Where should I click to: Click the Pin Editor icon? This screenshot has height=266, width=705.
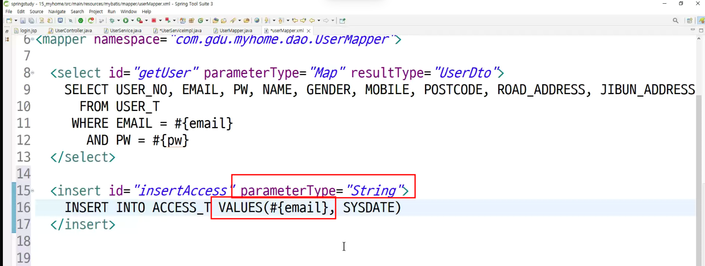tap(342, 21)
